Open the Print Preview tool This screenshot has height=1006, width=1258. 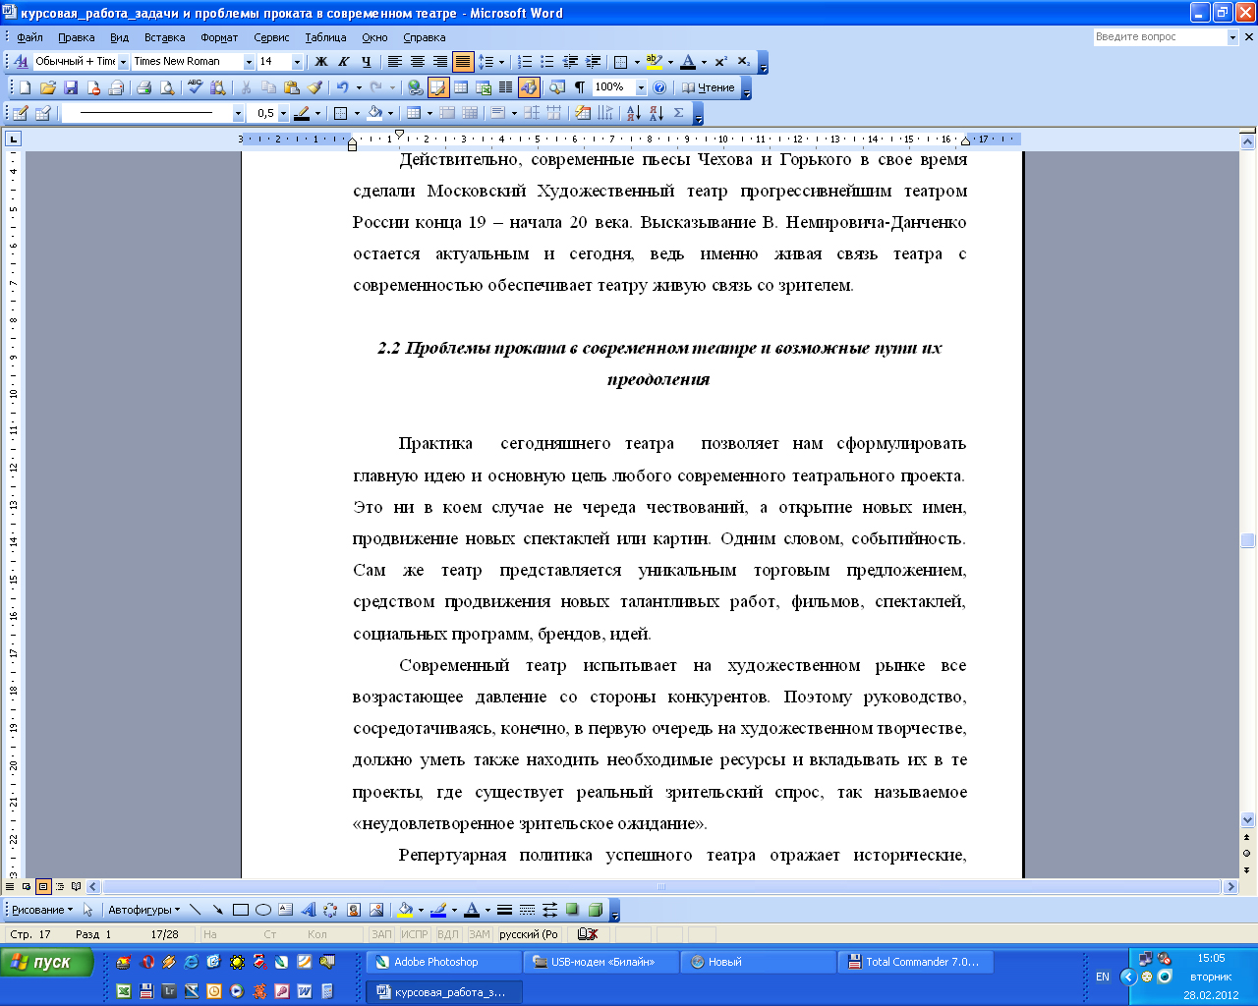pos(167,87)
